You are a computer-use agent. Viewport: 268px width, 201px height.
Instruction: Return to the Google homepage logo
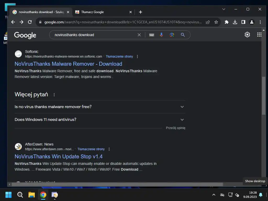25,35
